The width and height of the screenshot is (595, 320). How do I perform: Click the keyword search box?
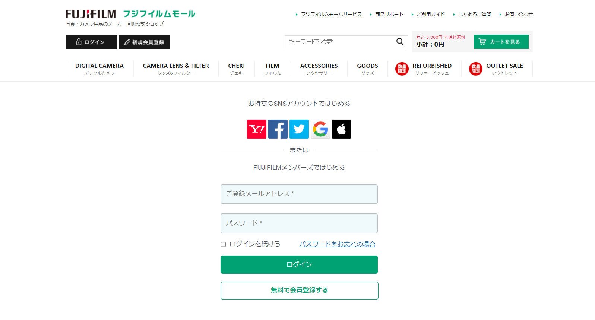(x=339, y=42)
